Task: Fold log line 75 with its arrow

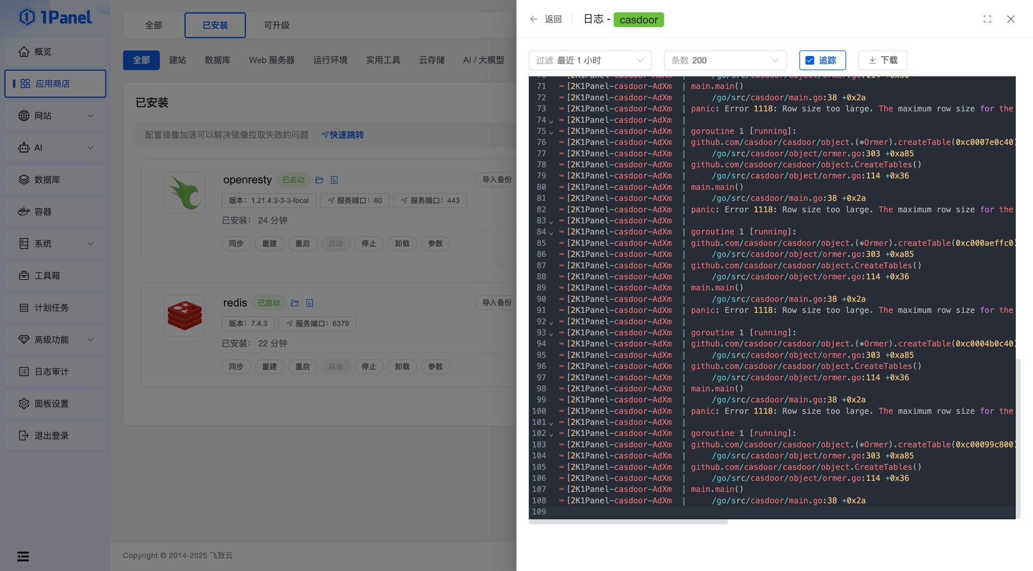Action: pos(551,132)
